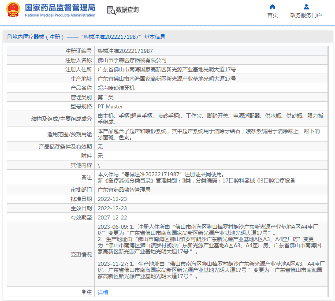Select registration number 粤械注准20222171987 cell

[125, 51]
